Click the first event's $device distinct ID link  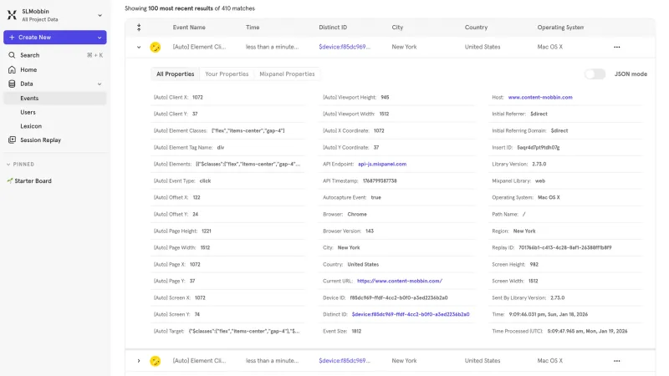345,47
